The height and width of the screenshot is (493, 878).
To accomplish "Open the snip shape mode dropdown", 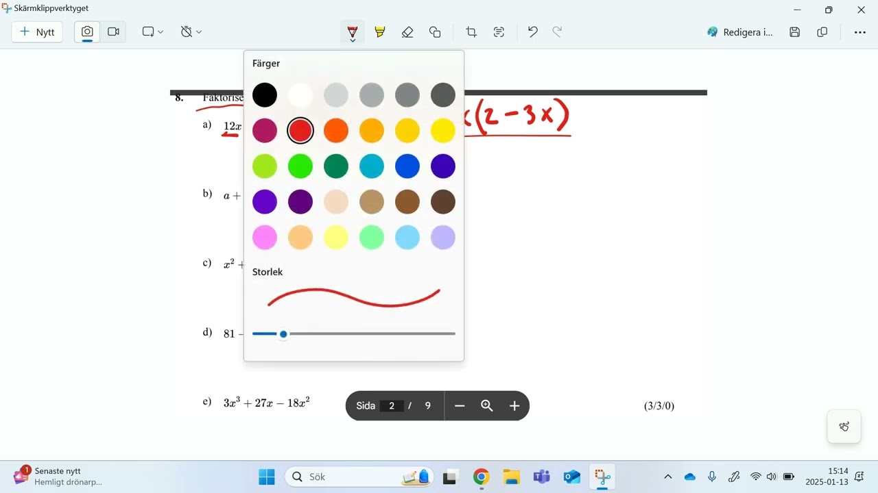I will tap(152, 32).
